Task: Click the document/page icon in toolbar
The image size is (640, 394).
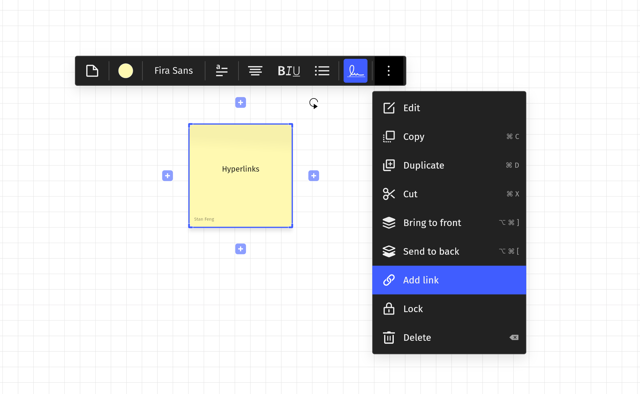Action: coord(91,71)
